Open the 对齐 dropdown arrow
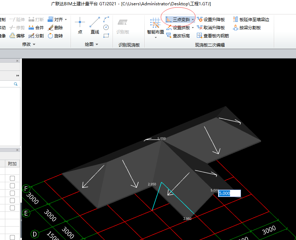The image size is (296, 240). [66, 19]
